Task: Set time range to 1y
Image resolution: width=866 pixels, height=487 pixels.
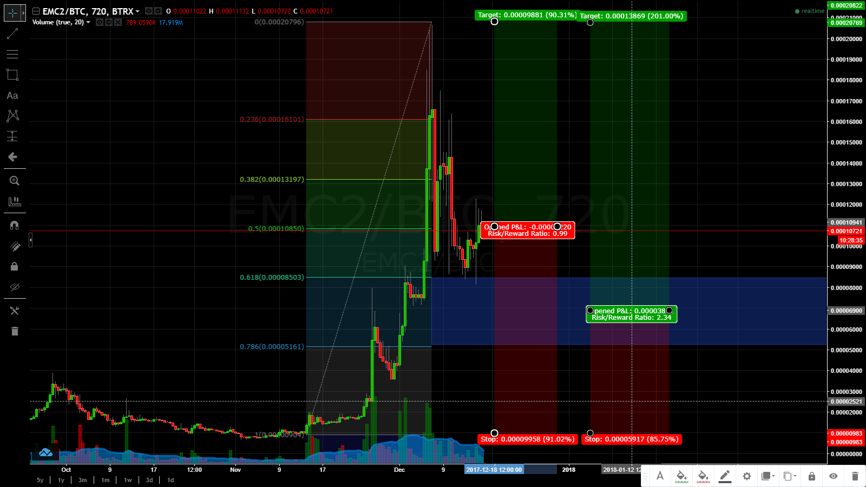Action: click(x=61, y=480)
